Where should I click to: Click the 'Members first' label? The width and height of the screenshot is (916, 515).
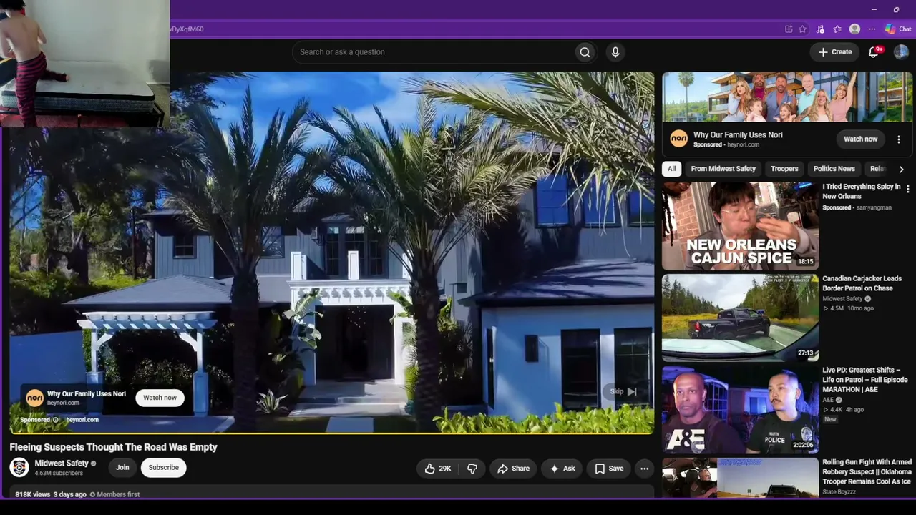[x=118, y=494]
